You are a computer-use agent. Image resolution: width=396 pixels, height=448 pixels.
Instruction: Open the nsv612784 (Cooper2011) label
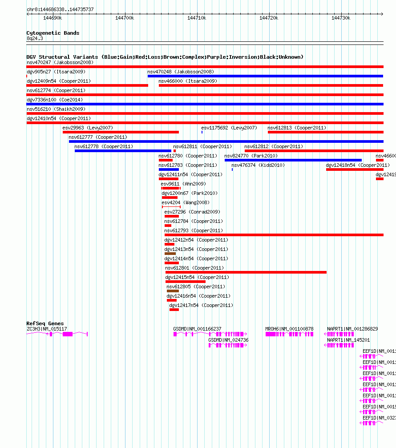(194, 222)
